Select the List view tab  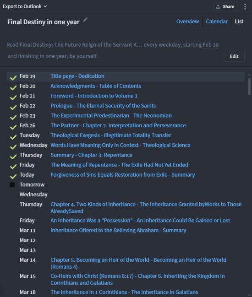click(x=239, y=22)
